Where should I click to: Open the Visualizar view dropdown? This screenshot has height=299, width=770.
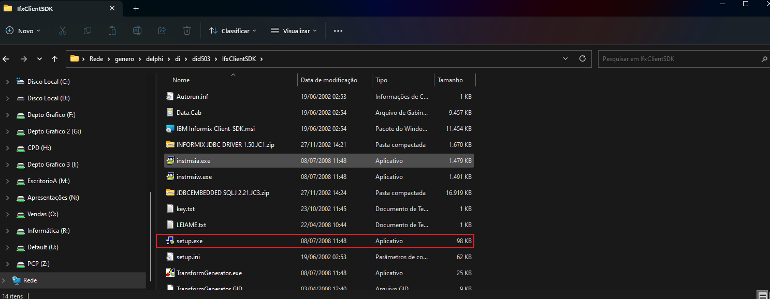click(x=294, y=31)
